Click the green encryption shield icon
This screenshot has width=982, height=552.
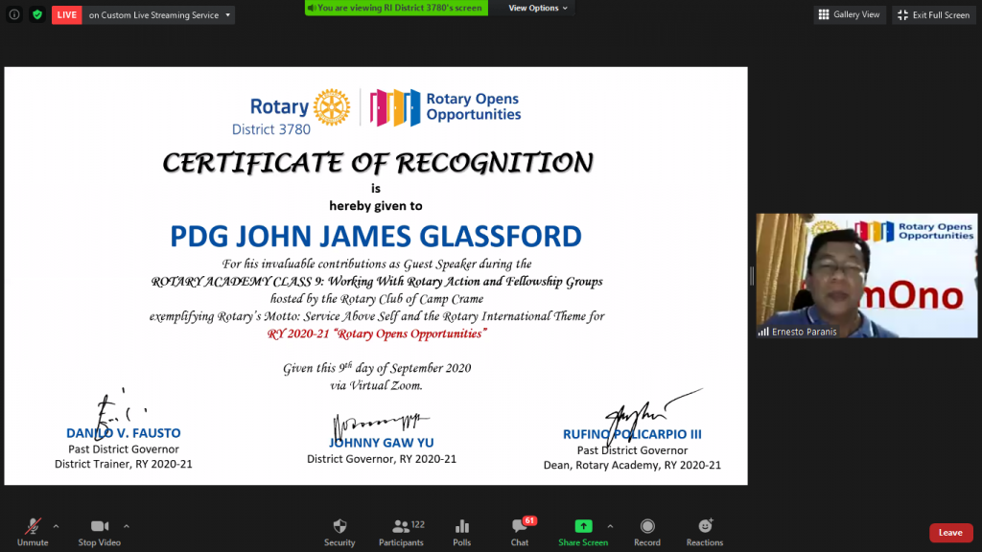(x=37, y=14)
